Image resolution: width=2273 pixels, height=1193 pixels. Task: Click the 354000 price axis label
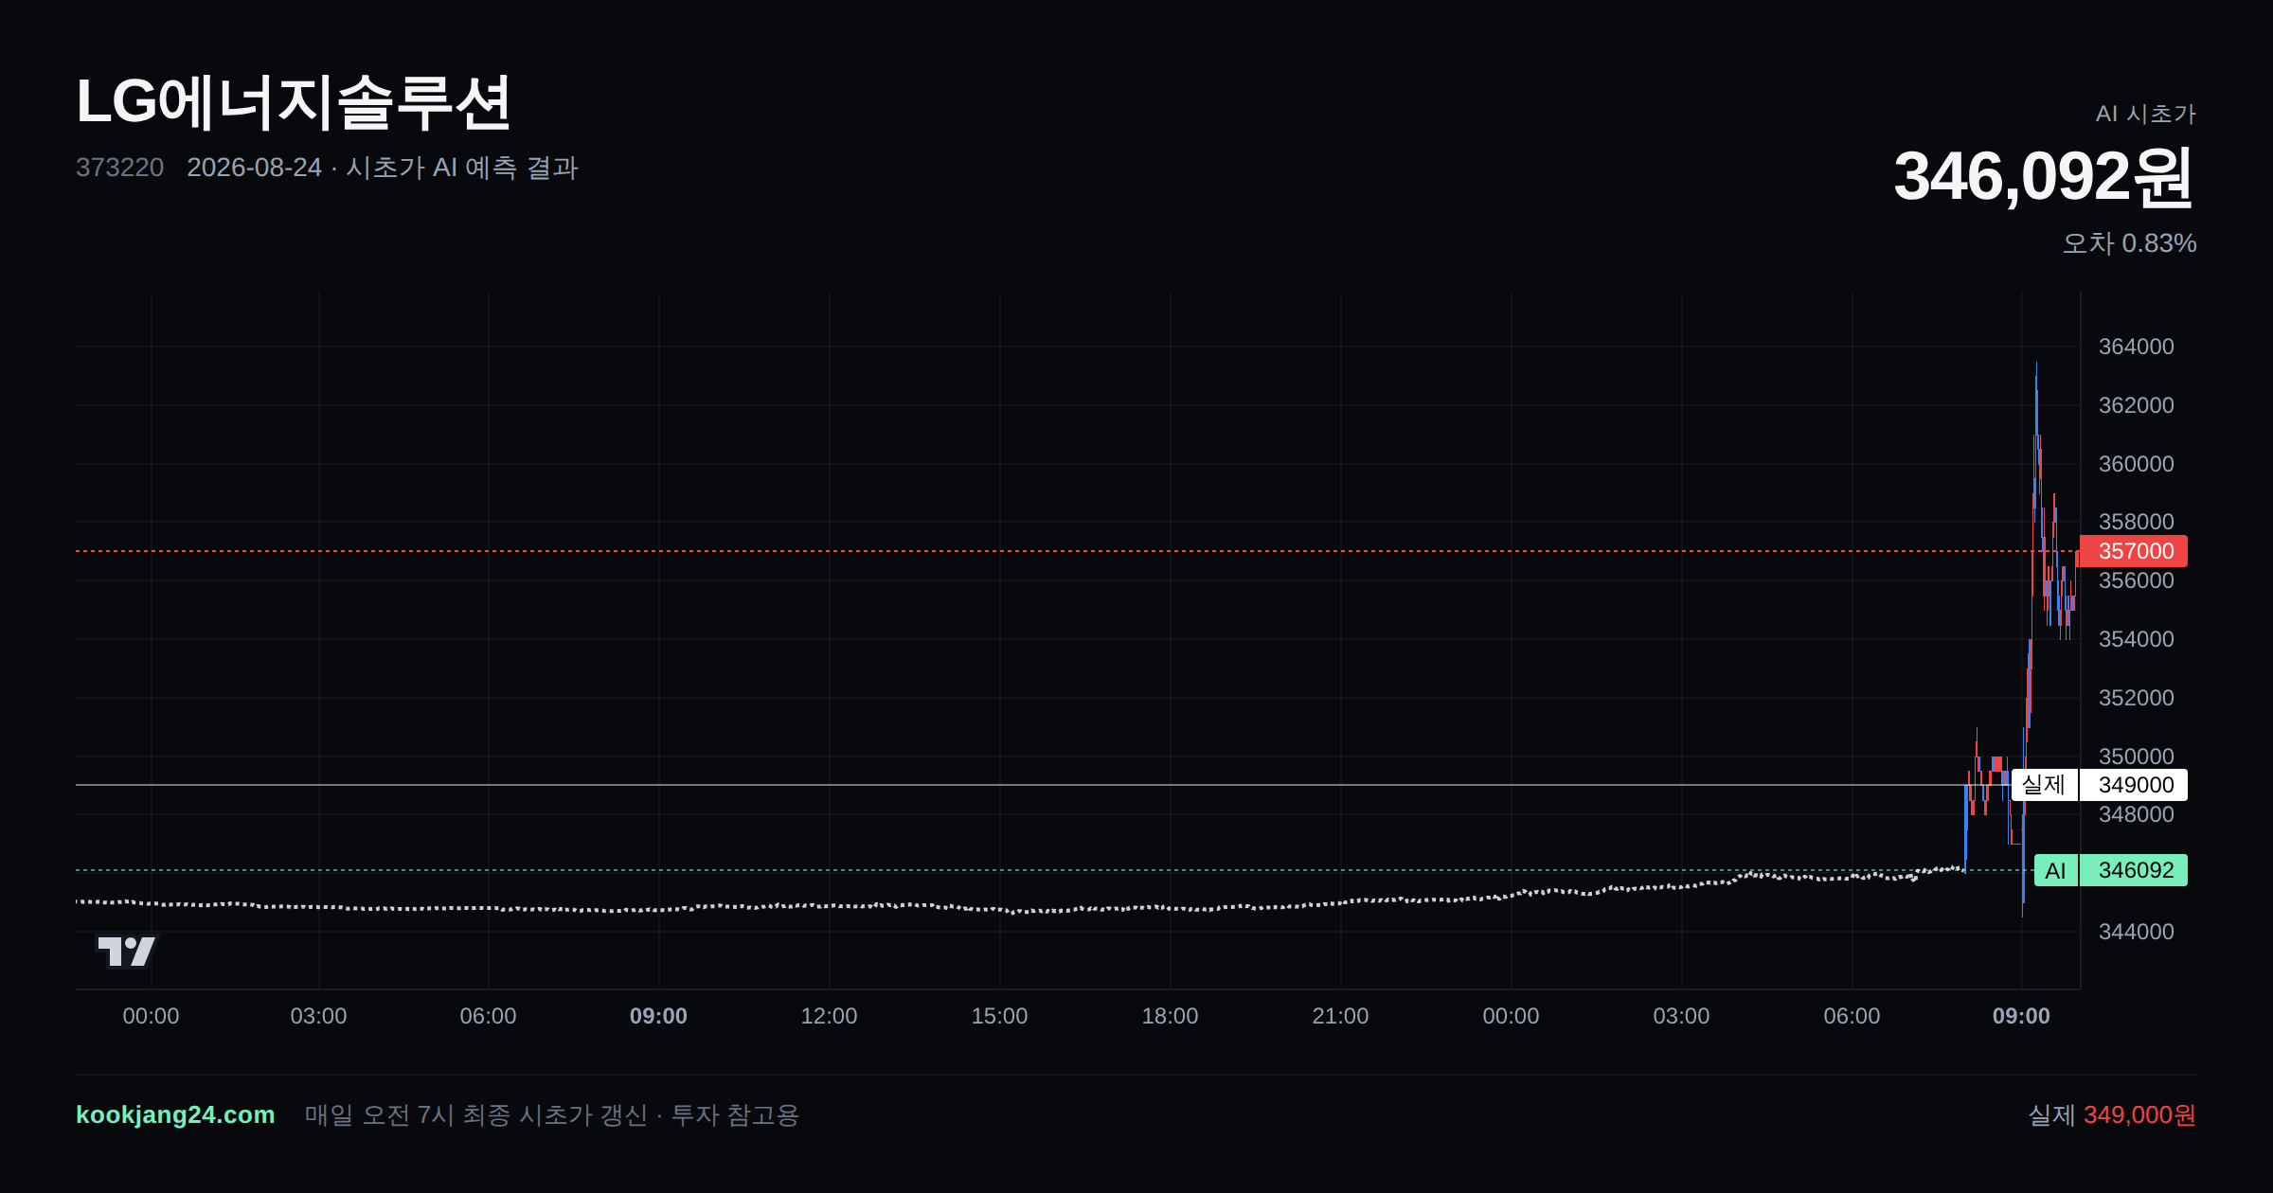[x=2136, y=639]
